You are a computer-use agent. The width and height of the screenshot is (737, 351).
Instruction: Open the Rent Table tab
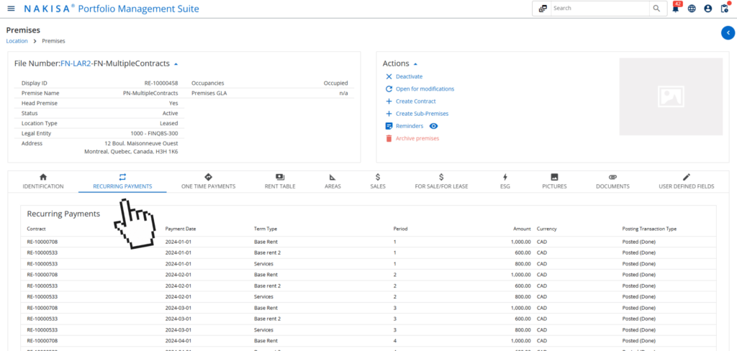point(280,181)
